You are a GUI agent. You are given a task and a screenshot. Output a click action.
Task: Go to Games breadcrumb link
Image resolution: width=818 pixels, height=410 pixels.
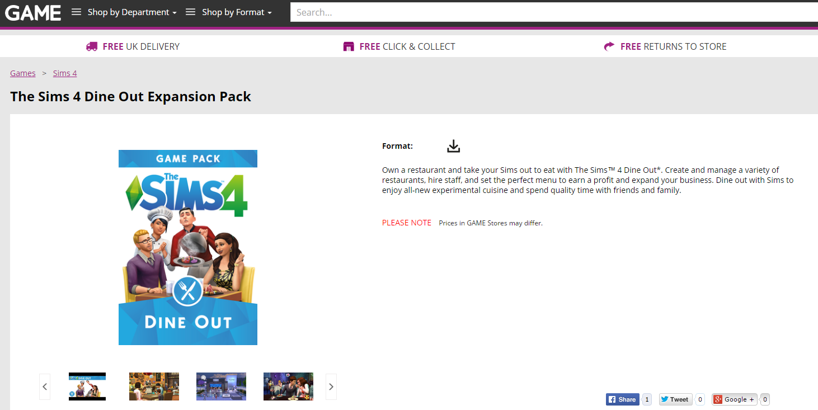pyautogui.click(x=23, y=73)
